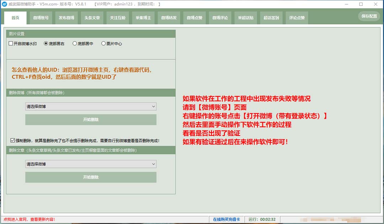Open the 发布微博 tab
Image resolution: width=384 pixels, height=224 pixels.
click(66, 17)
